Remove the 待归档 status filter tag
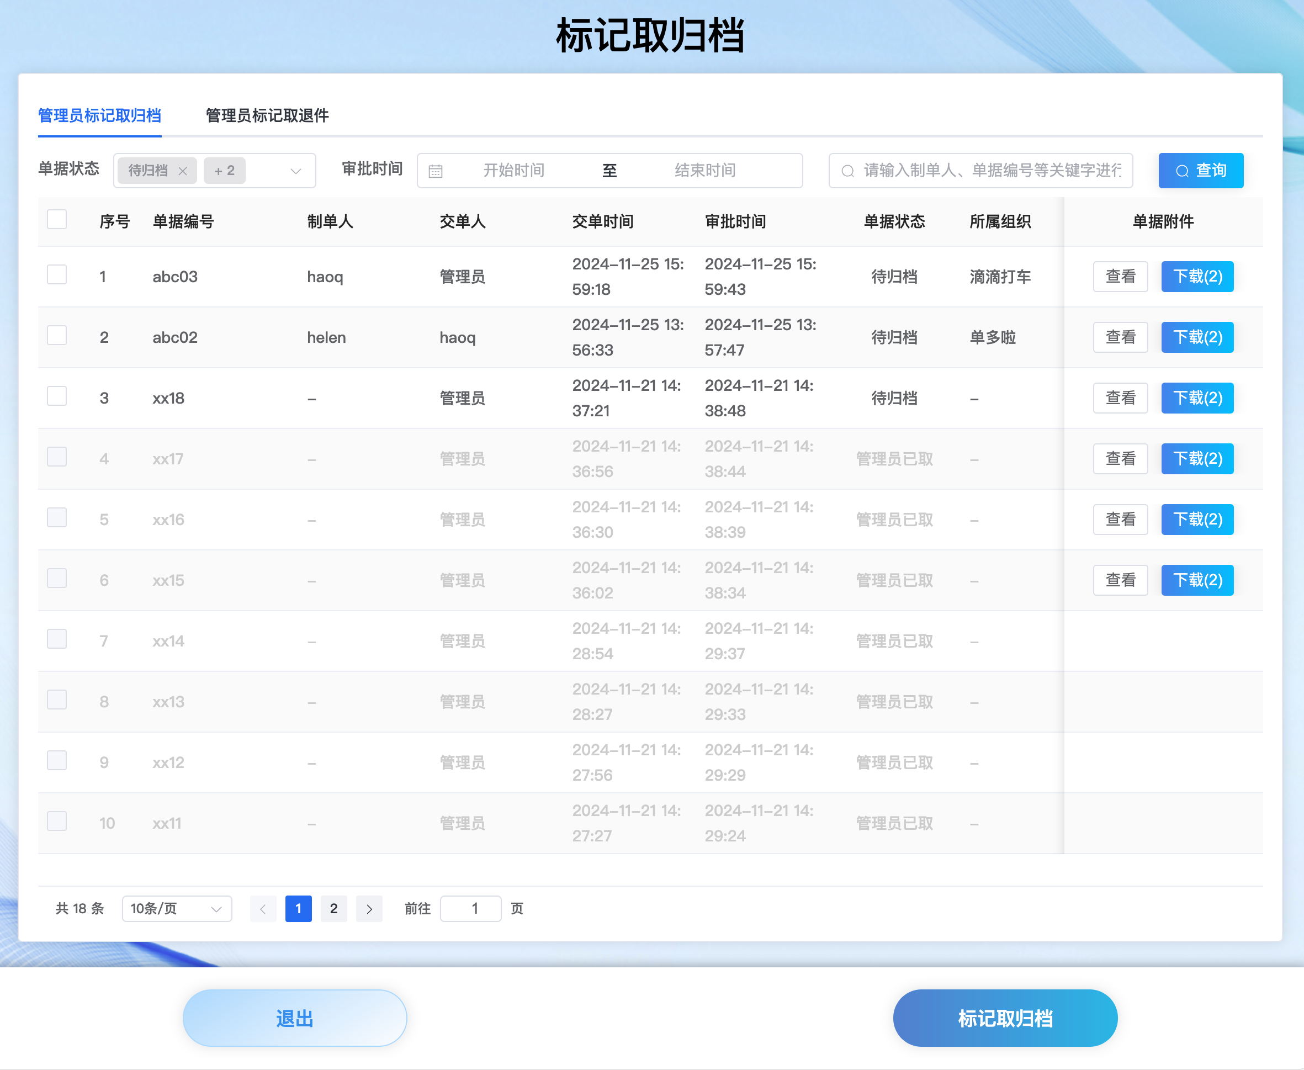This screenshot has height=1070, width=1304. pyautogui.click(x=182, y=171)
